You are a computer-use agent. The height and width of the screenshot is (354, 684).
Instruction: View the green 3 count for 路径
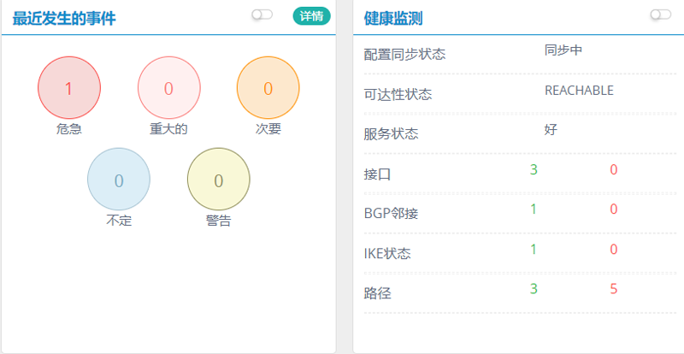[534, 288]
